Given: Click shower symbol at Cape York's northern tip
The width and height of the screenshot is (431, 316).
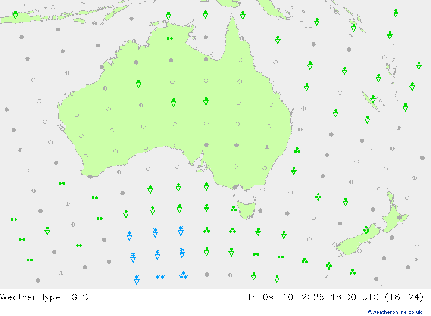Looking at the screenshot, I should (x=243, y=15).
